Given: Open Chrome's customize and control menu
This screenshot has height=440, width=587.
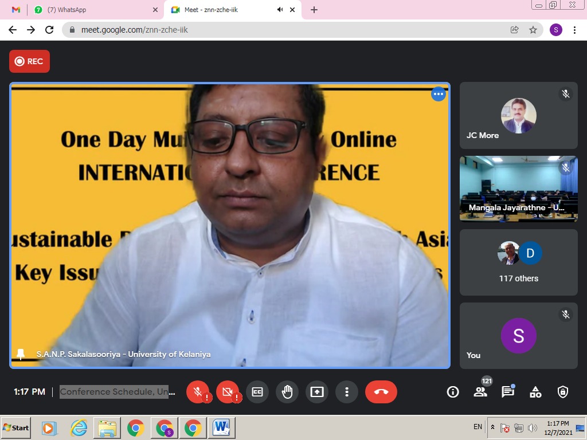Looking at the screenshot, I should click(x=574, y=30).
